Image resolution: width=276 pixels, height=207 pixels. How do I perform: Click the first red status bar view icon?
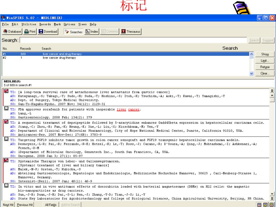click(259, 205)
